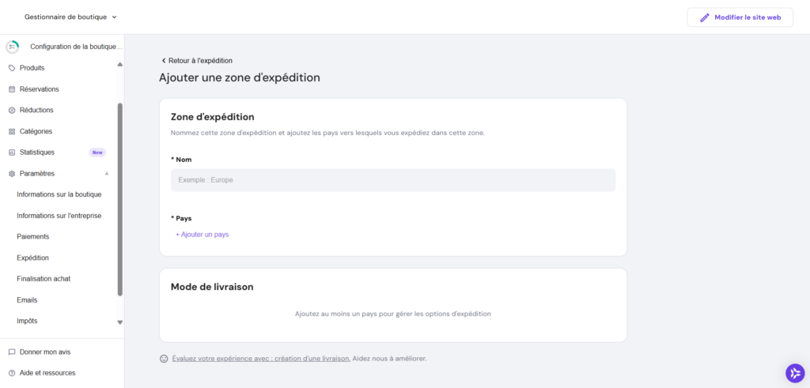Open Paiements settings menu item

click(32, 236)
